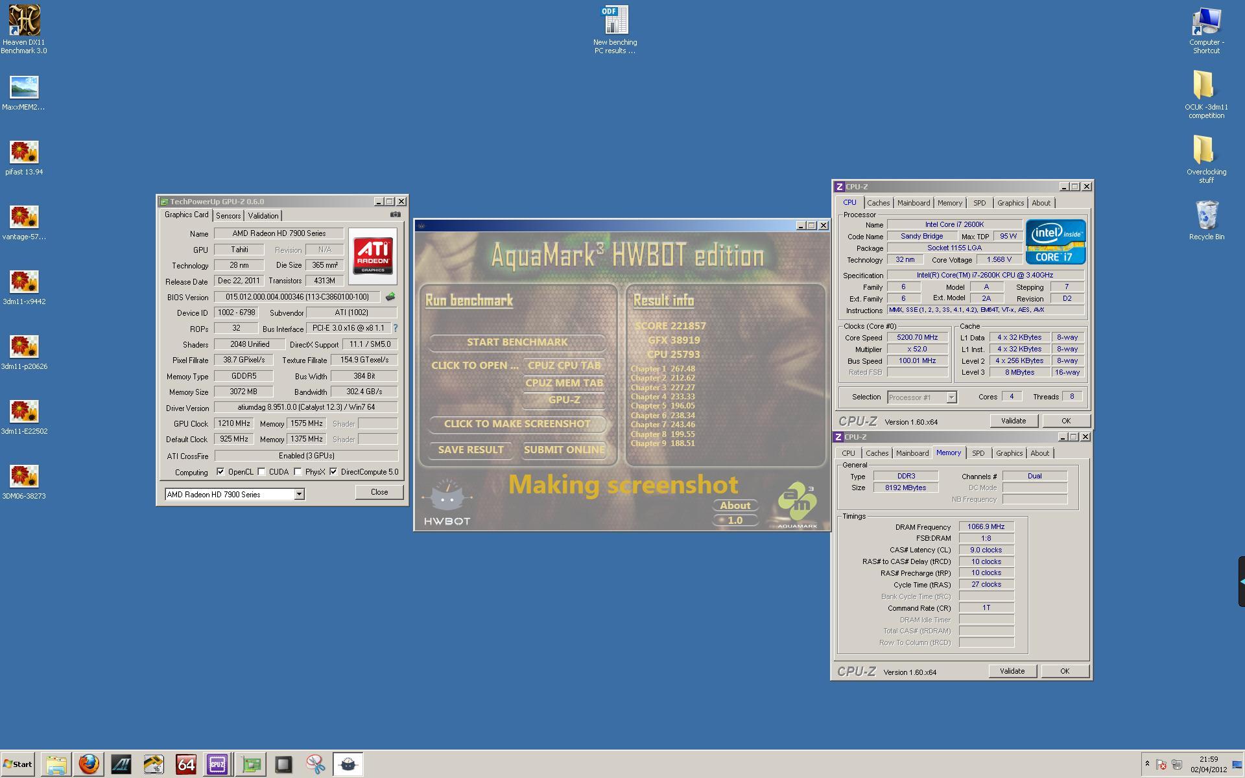Launch Firefox from the taskbar
Viewport: 1245px width, 778px height.
click(x=89, y=764)
